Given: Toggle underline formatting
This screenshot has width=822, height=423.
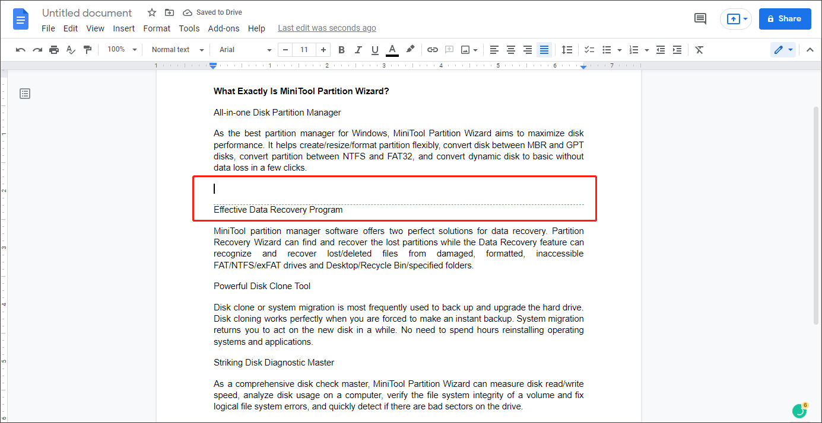Looking at the screenshot, I should (374, 50).
